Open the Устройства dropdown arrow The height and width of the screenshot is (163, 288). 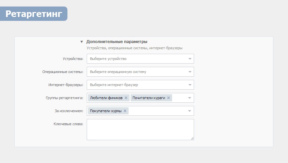tap(189, 59)
